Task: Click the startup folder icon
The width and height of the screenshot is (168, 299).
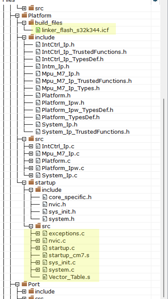Action: (31, 182)
